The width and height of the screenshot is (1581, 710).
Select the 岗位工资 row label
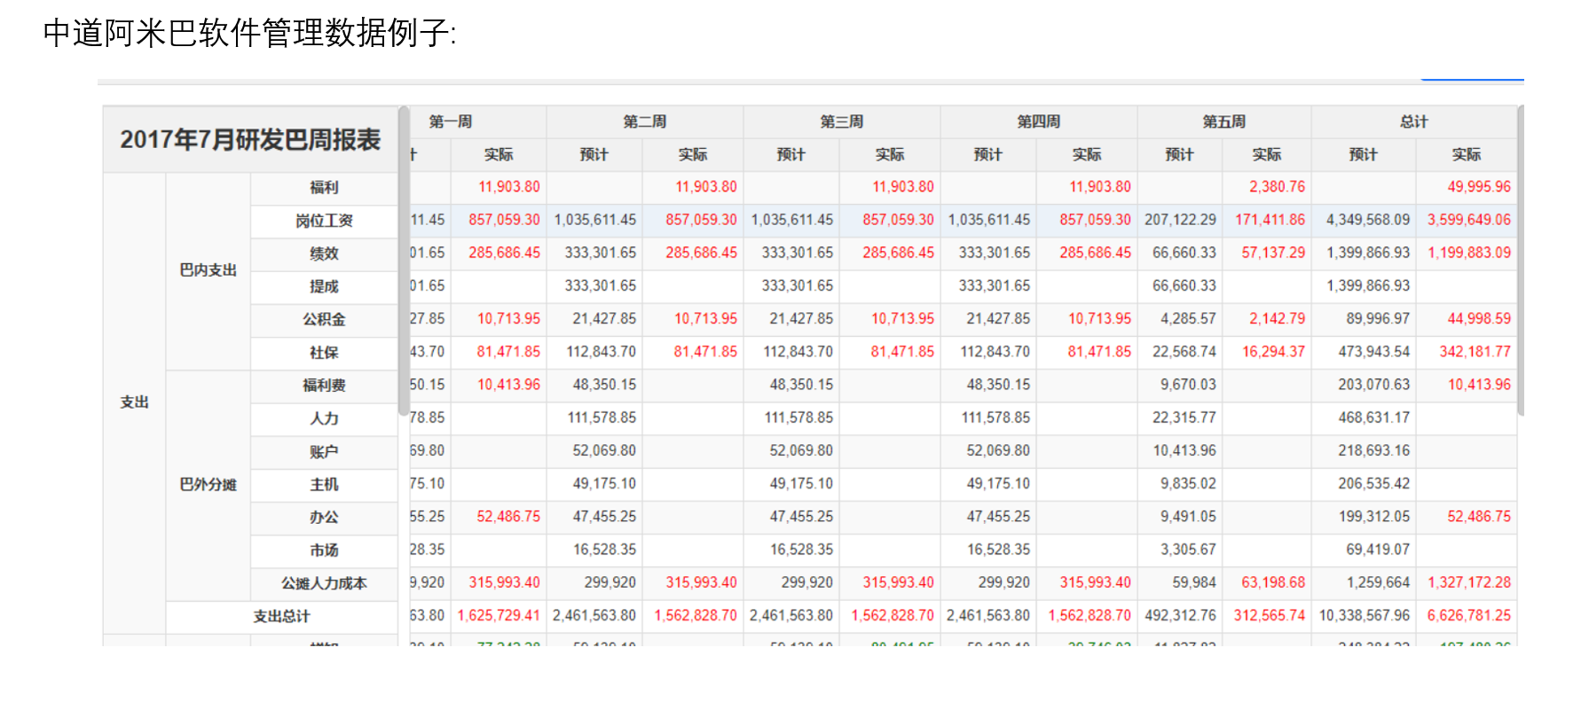click(324, 221)
